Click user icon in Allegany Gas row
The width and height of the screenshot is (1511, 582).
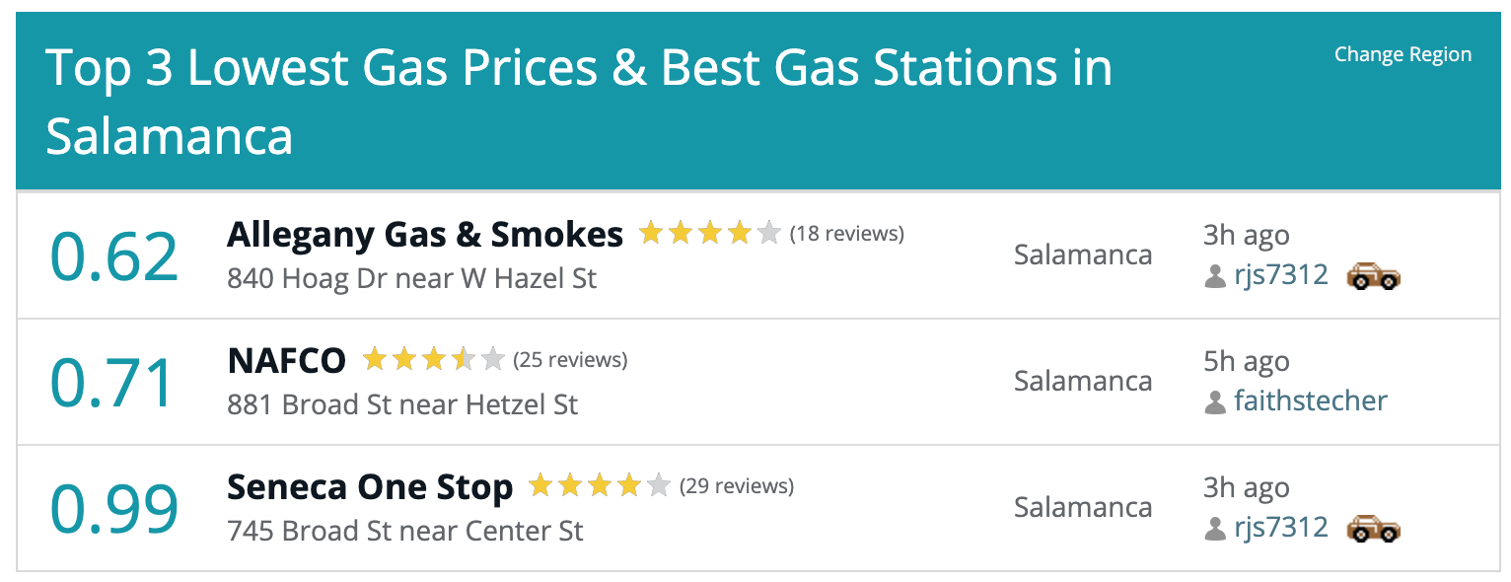[x=1215, y=276]
